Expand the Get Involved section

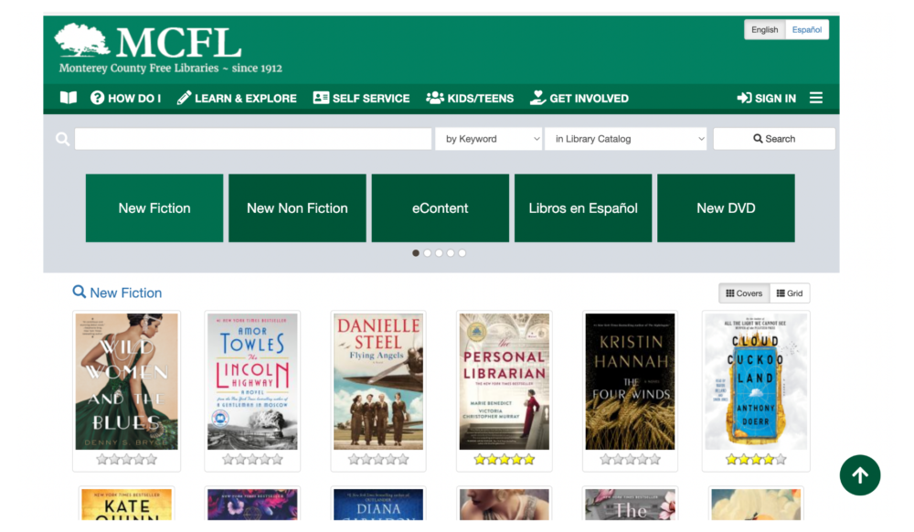[579, 98]
